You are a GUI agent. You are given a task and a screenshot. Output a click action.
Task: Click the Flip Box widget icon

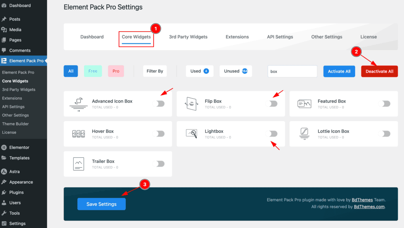tap(191, 104)
